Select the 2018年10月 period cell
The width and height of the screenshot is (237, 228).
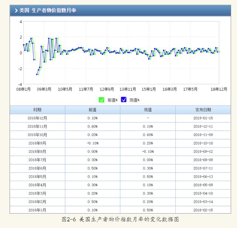(x=37, y=135)
